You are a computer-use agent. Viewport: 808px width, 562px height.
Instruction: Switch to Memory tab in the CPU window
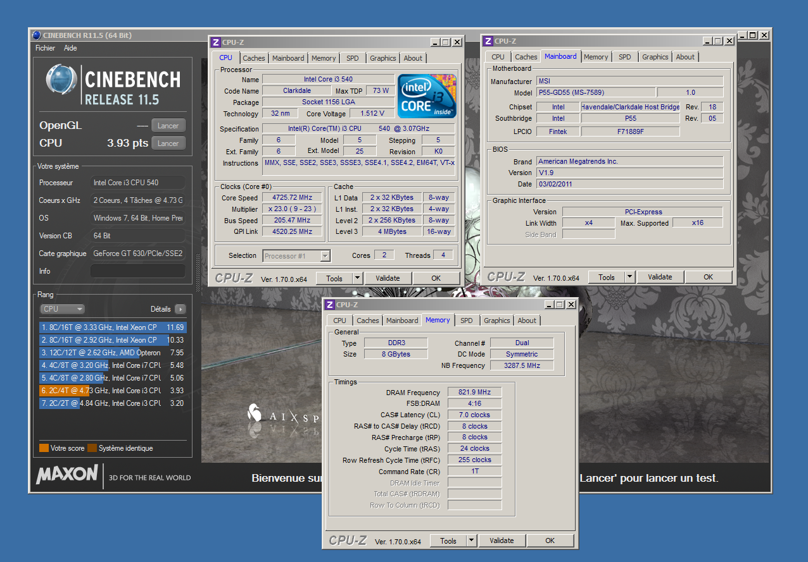tap(324, 58)
